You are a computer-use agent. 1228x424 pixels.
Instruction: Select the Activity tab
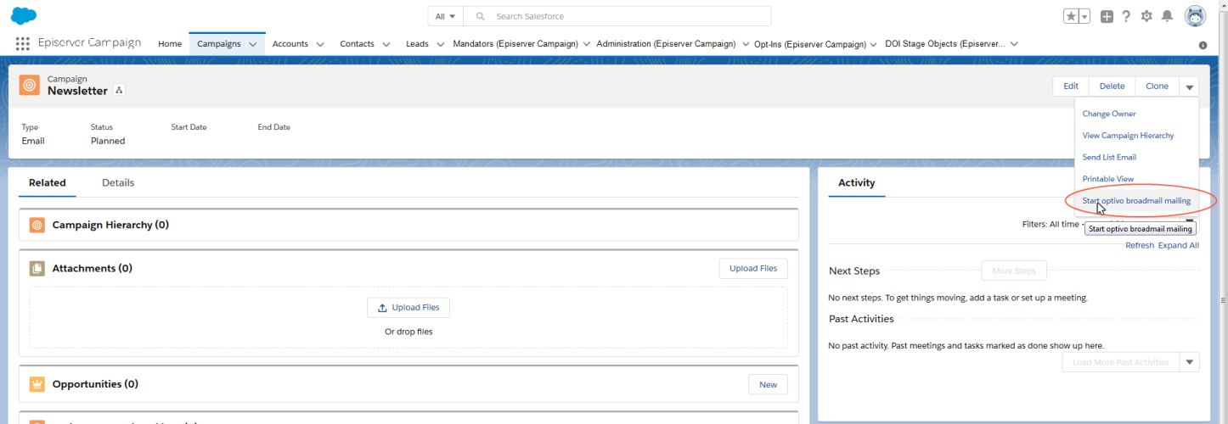click(x=857, y=182)
